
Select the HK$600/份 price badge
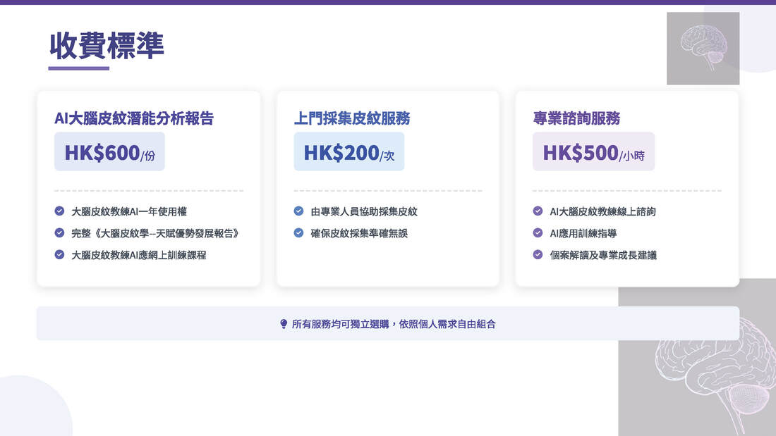109,152
